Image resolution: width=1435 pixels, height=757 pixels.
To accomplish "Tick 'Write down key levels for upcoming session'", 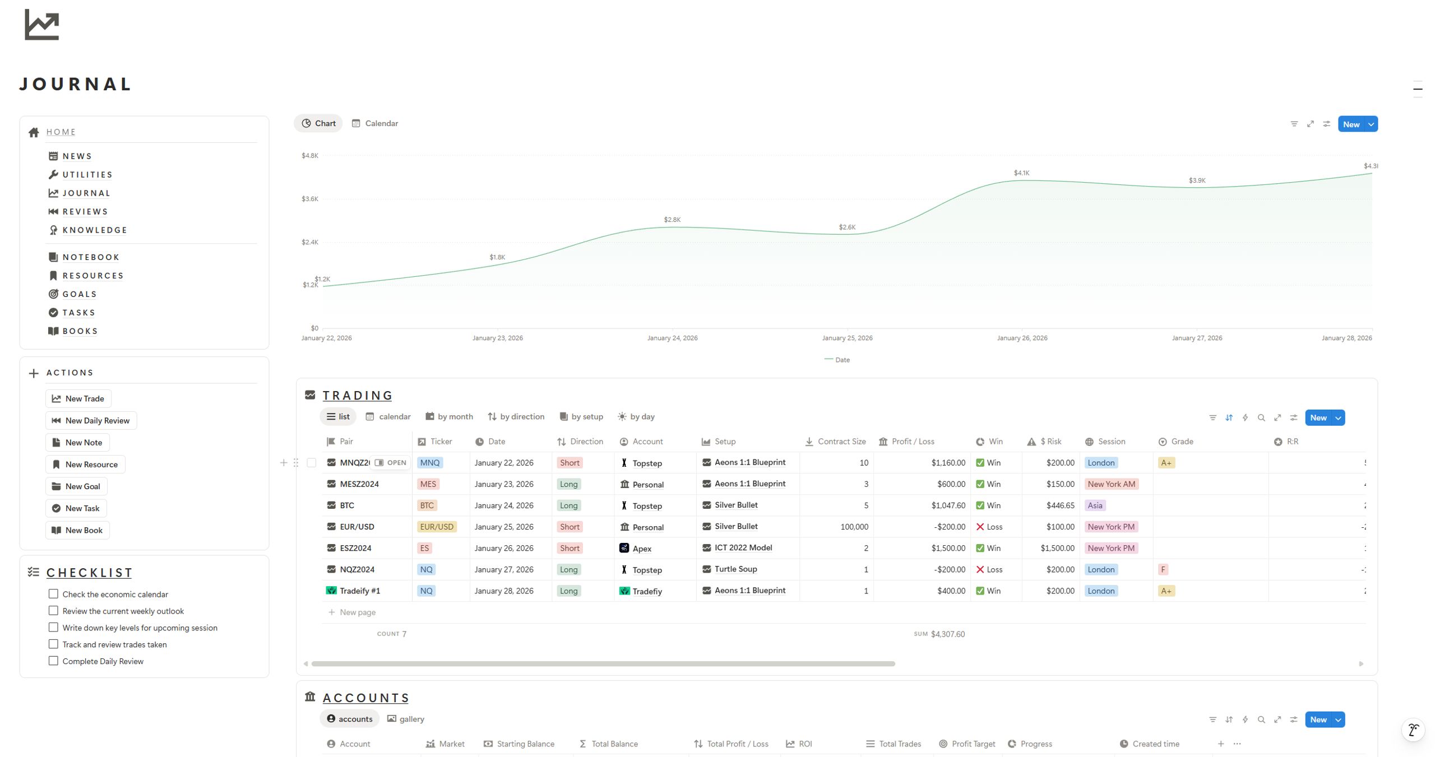I will (53, 628).
